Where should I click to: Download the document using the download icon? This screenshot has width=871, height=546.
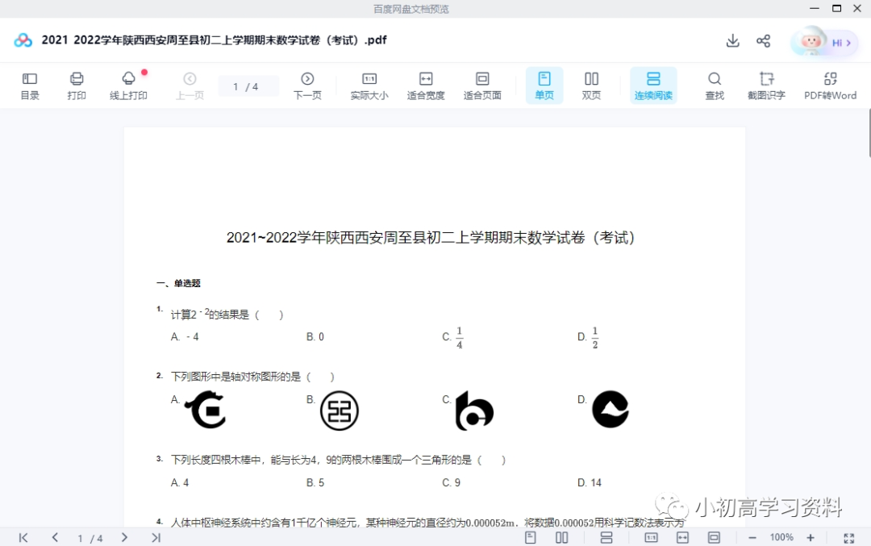coord(732,40)
